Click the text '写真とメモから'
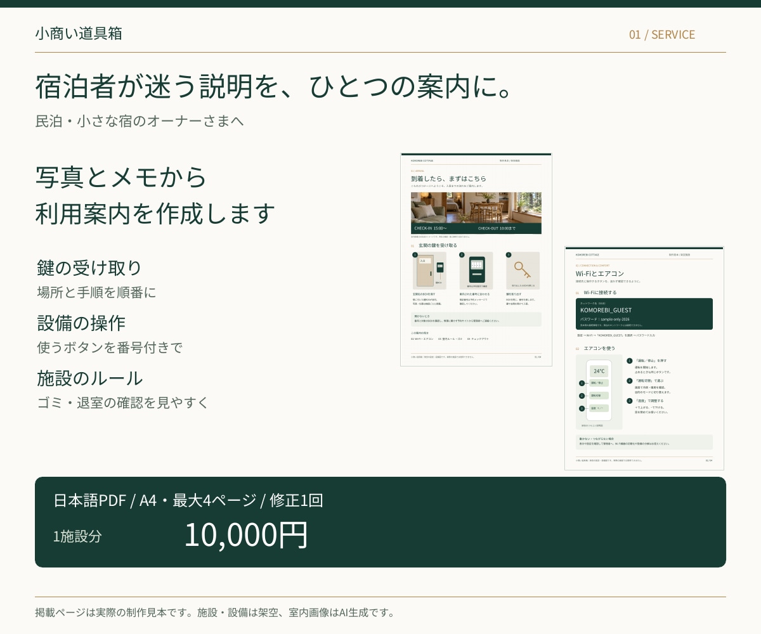Image resolution: width=761 pixels, height=634 pixels. (121, 177)
